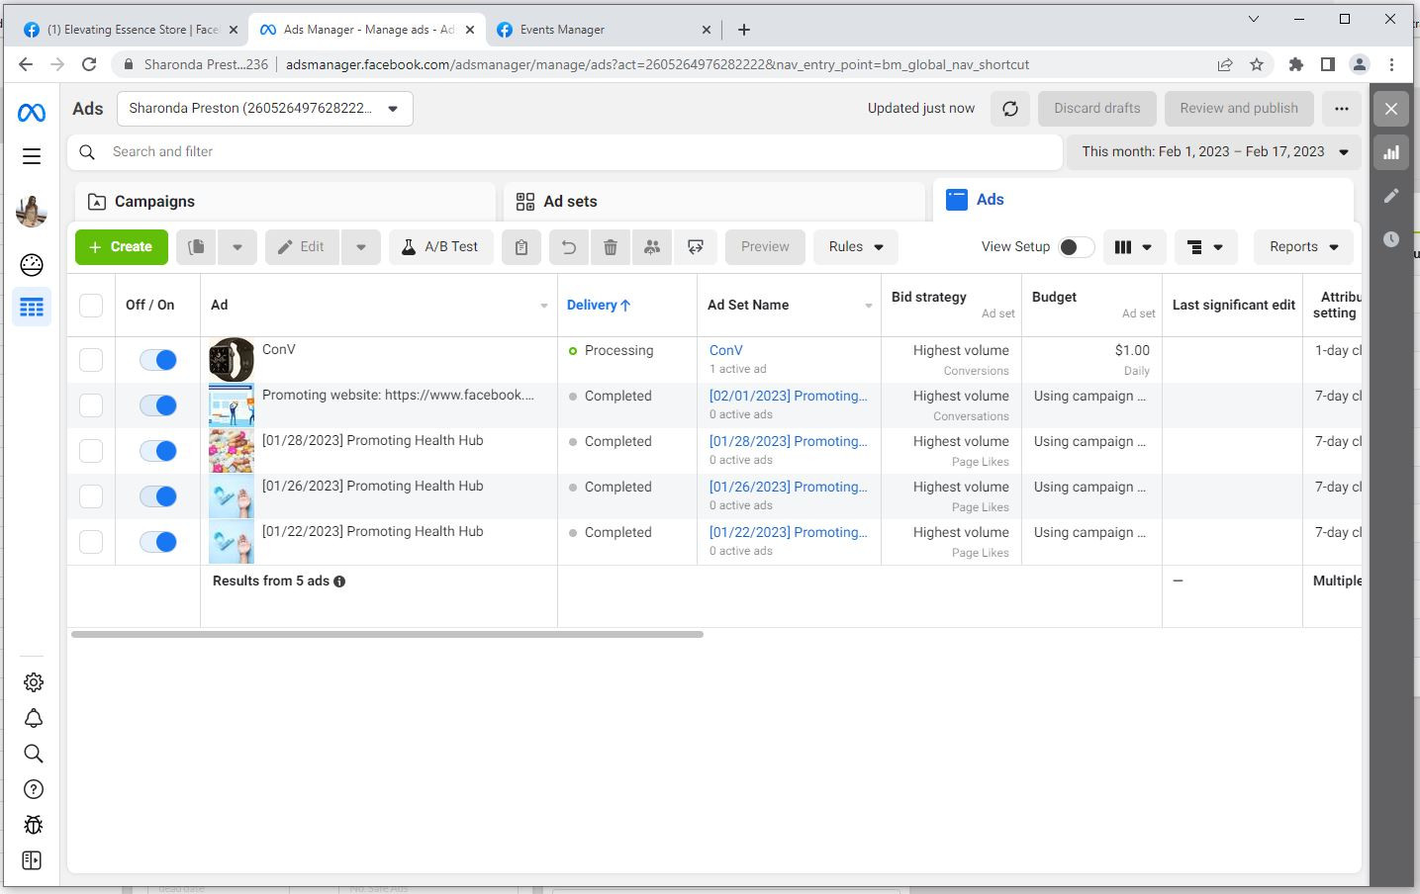This screenshot has width=1420, height=894.
Task: Open the Help question mark icon
Action: 33,789
